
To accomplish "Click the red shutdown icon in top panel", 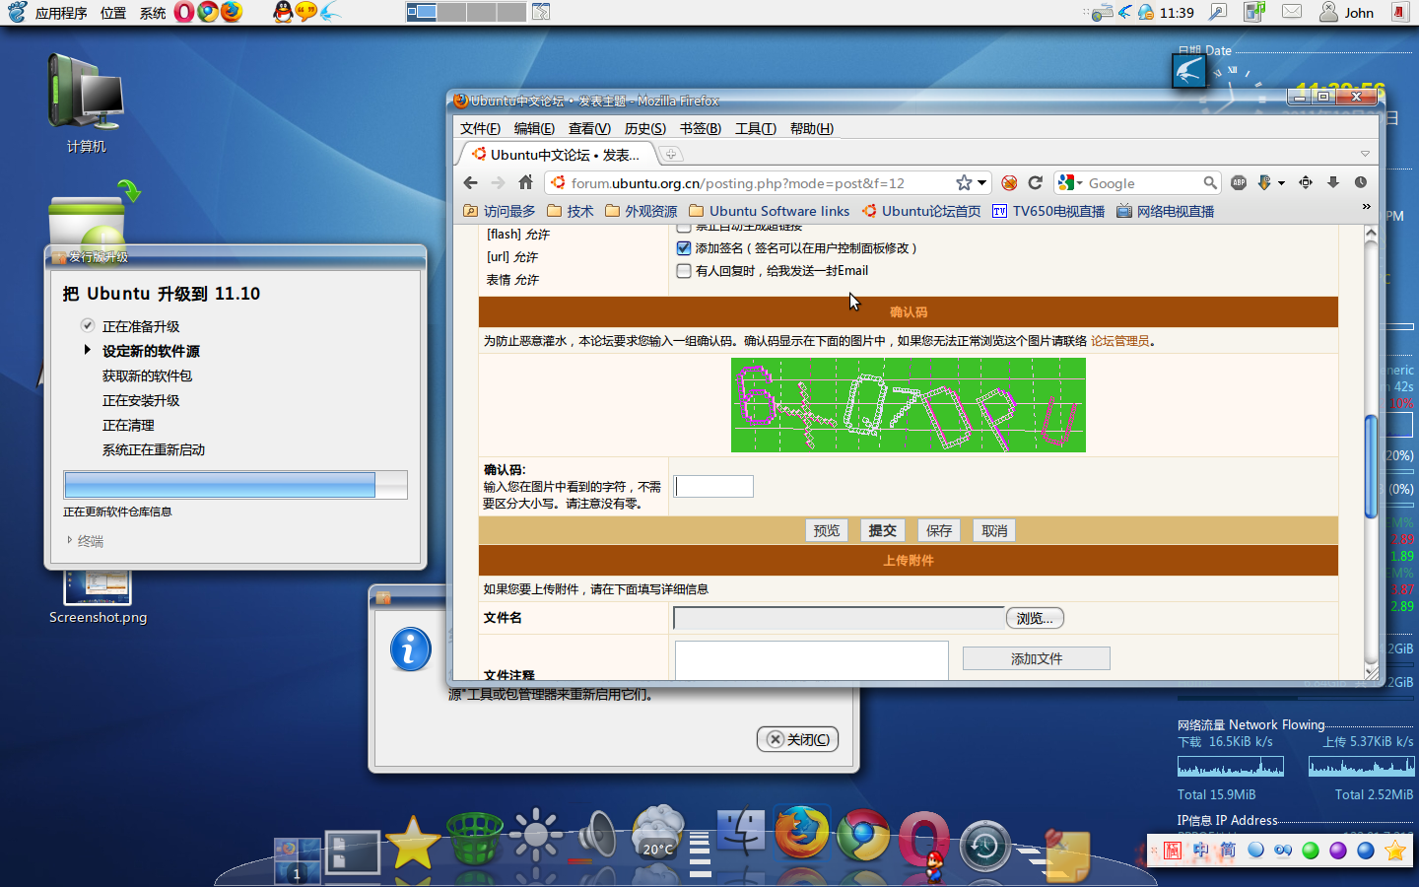I will [1399, 12].
